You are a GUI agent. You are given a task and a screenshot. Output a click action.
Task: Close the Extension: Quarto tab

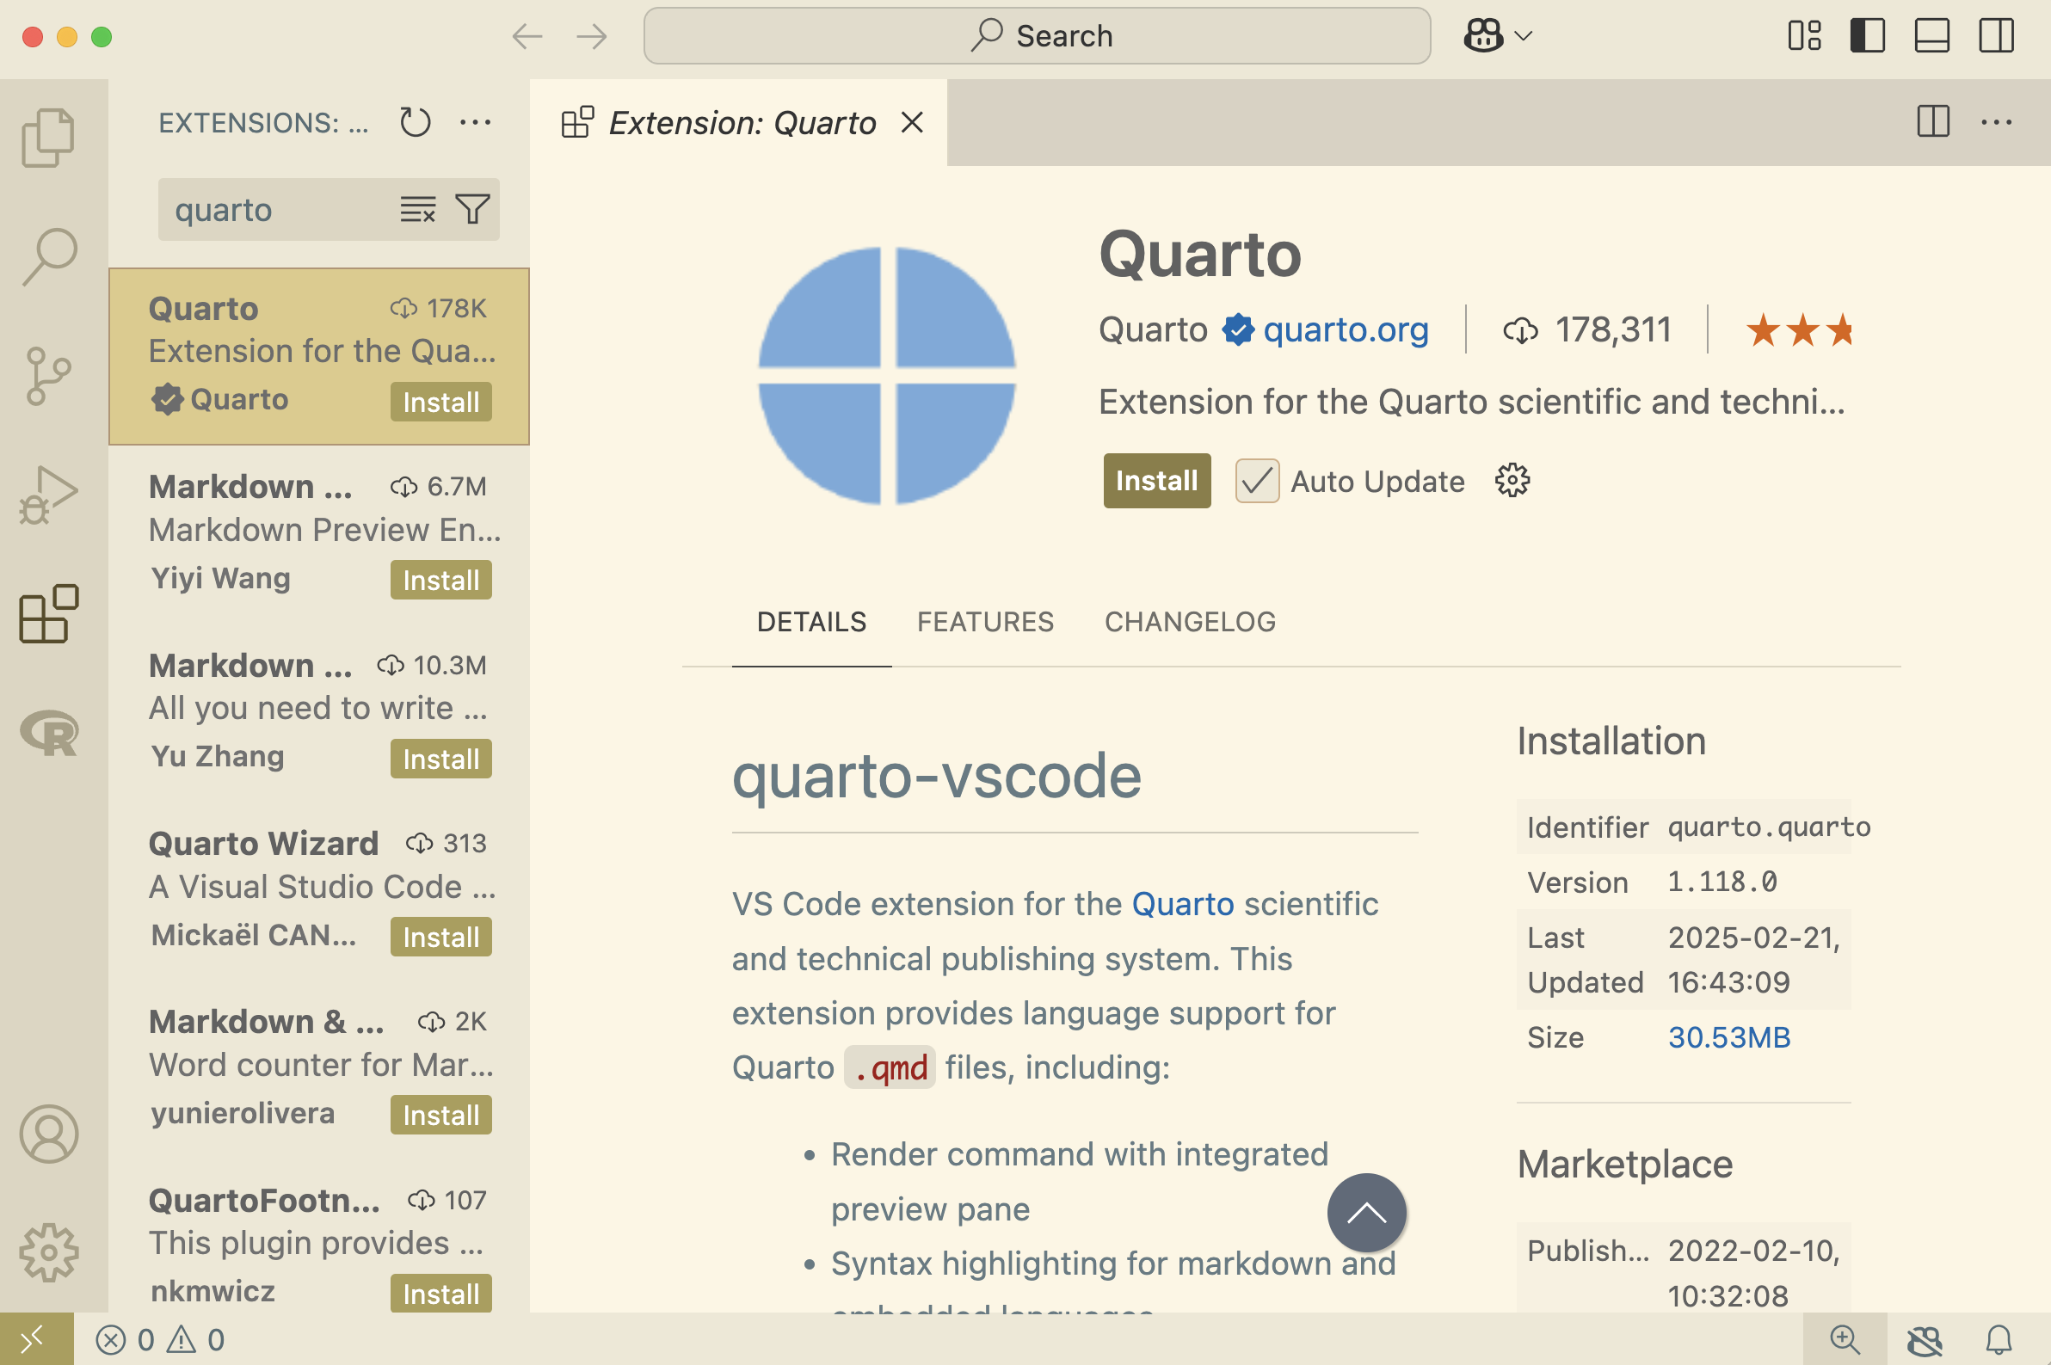click(x=911, y=123)
